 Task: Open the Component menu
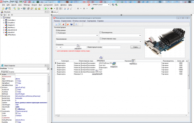tap(48, 5)
